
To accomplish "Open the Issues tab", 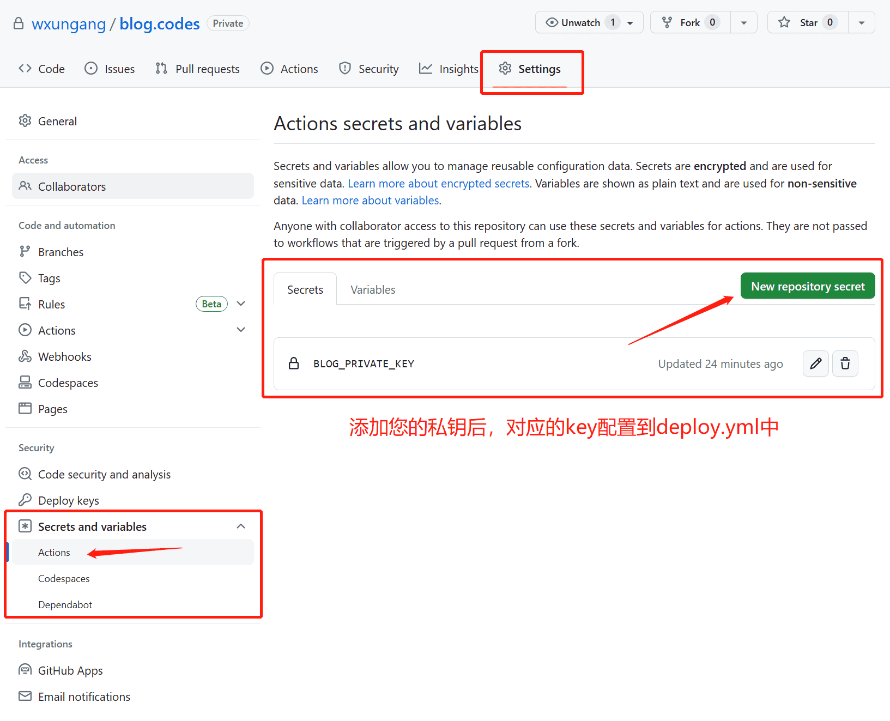I will point(110,69).
